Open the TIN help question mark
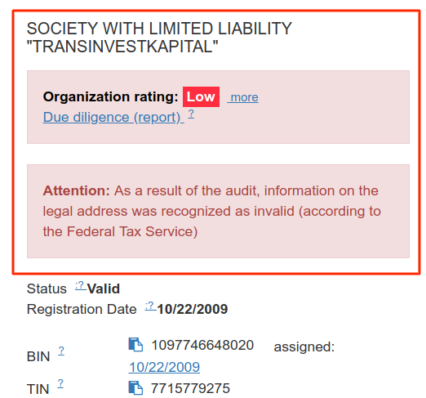 60,383
